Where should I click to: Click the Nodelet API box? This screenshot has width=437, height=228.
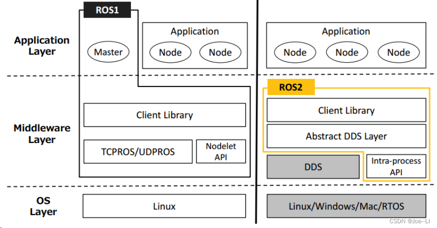point(221,152)
